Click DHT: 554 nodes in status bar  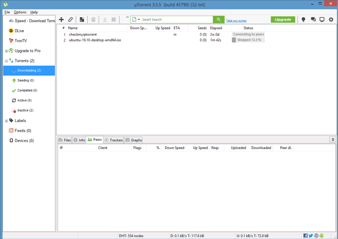tap(131, 236)
